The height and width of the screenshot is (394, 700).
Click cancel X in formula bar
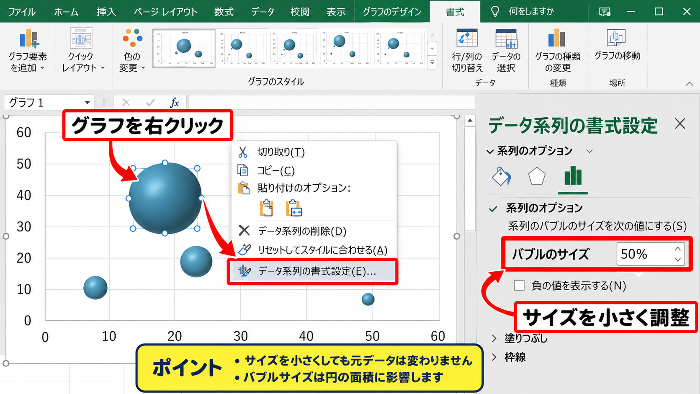point(126,103)
